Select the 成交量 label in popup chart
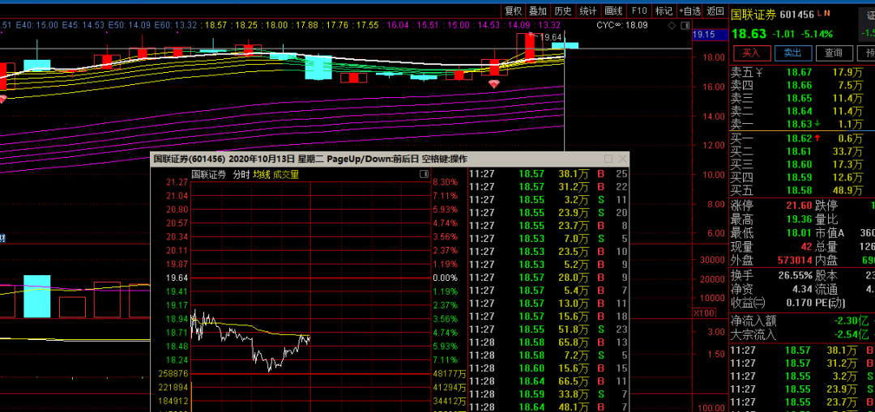Screen dimensions: 875x412 pos(286,175)
